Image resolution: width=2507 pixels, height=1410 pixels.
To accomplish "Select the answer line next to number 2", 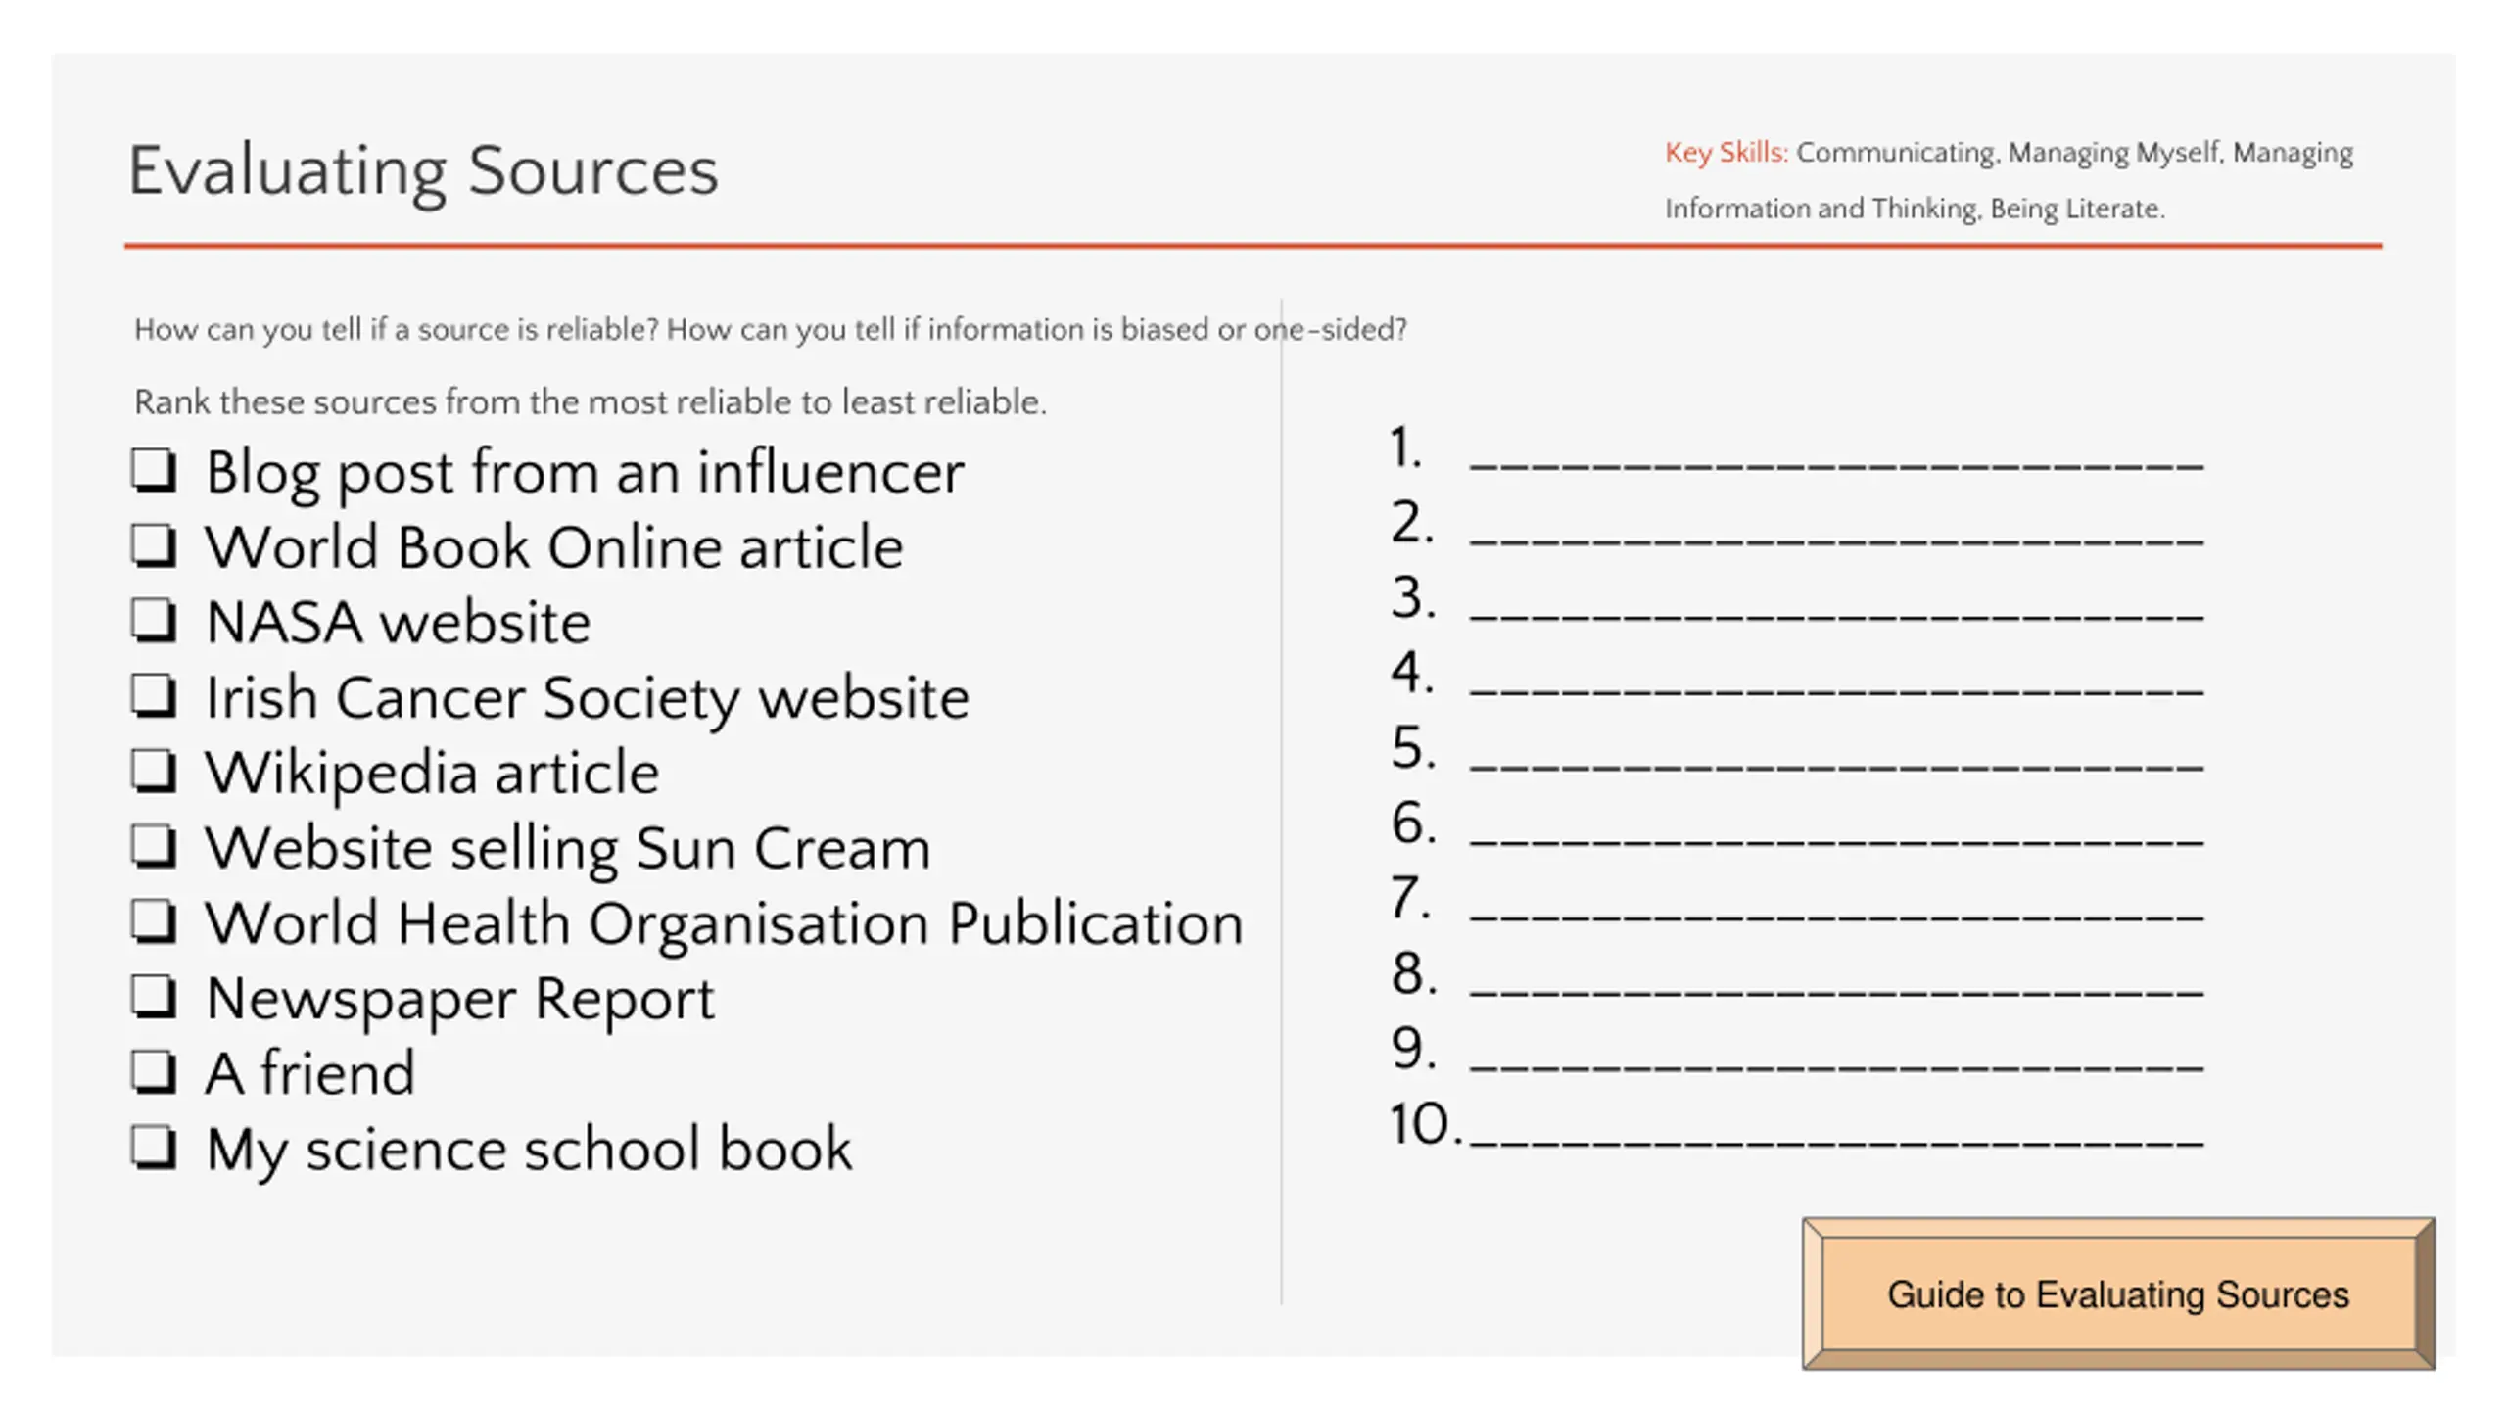I will tap(1836, 540).
